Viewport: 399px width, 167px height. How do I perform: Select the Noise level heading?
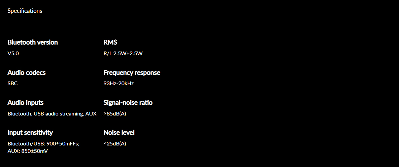click(119, 133)
